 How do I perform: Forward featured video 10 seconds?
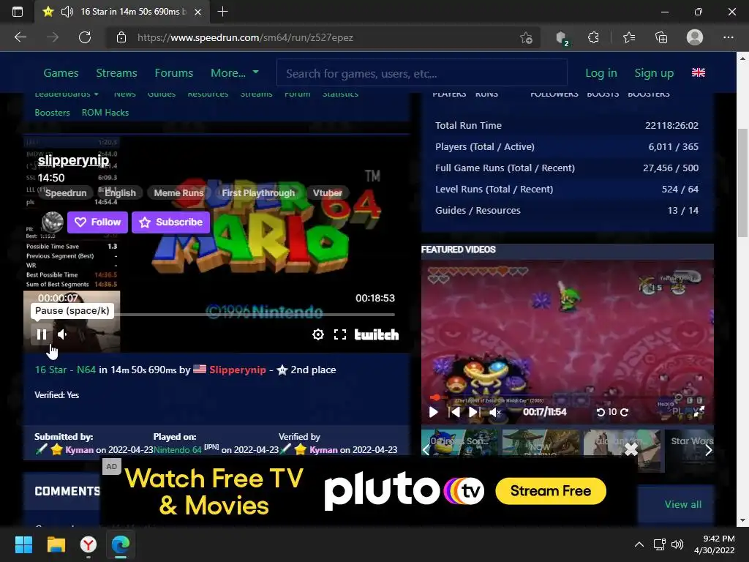tap(625, 412)
